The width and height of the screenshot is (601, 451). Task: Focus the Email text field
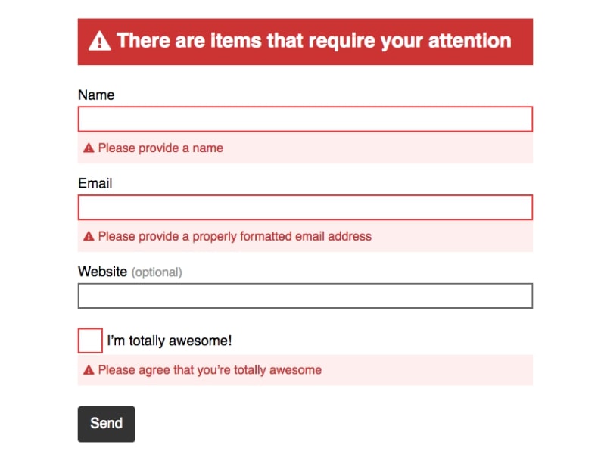(305, 207)
